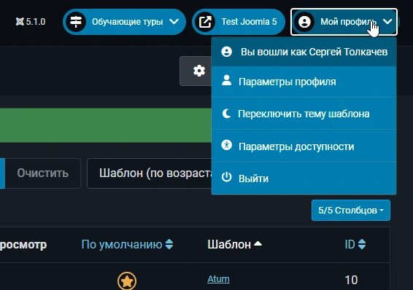Click the gear settings icon button

[199, 71]
